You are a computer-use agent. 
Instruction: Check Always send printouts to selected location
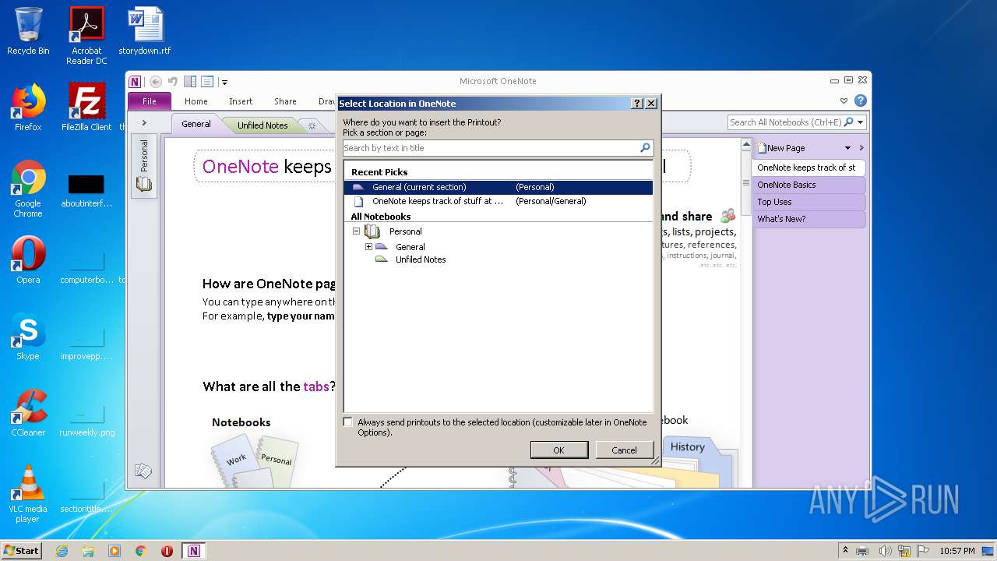pyautogui.click(x=348, y=422)
